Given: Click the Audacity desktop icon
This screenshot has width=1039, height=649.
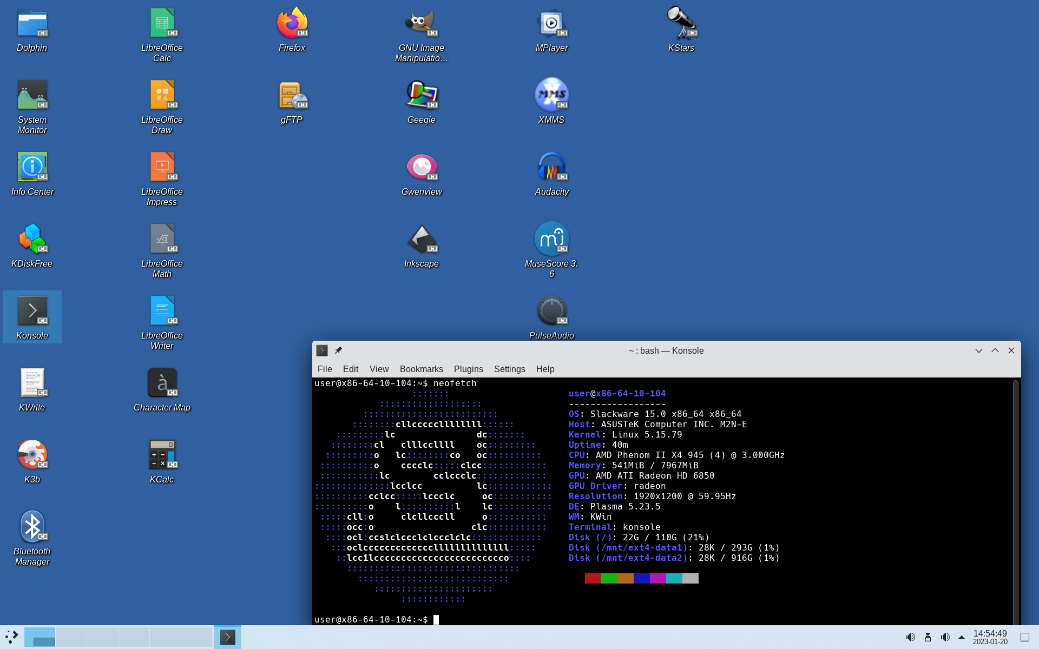Looking at the screenshot, I should click(551, 167).
